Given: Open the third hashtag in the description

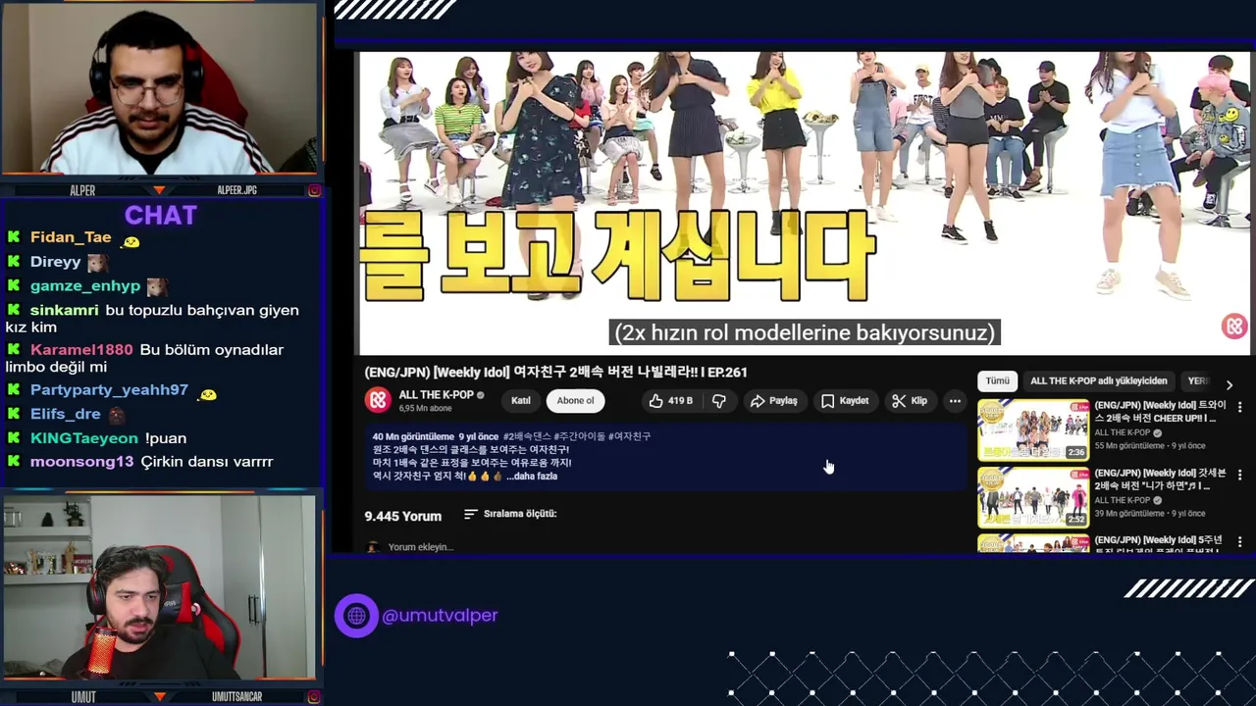Looking at the screenshot, I should pyautogui.click(x=630, y=436).
